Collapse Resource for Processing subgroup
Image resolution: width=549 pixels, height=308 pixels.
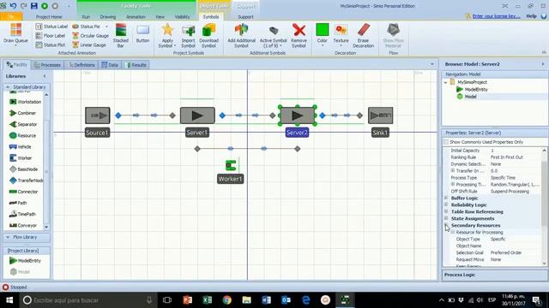point(453,232)
